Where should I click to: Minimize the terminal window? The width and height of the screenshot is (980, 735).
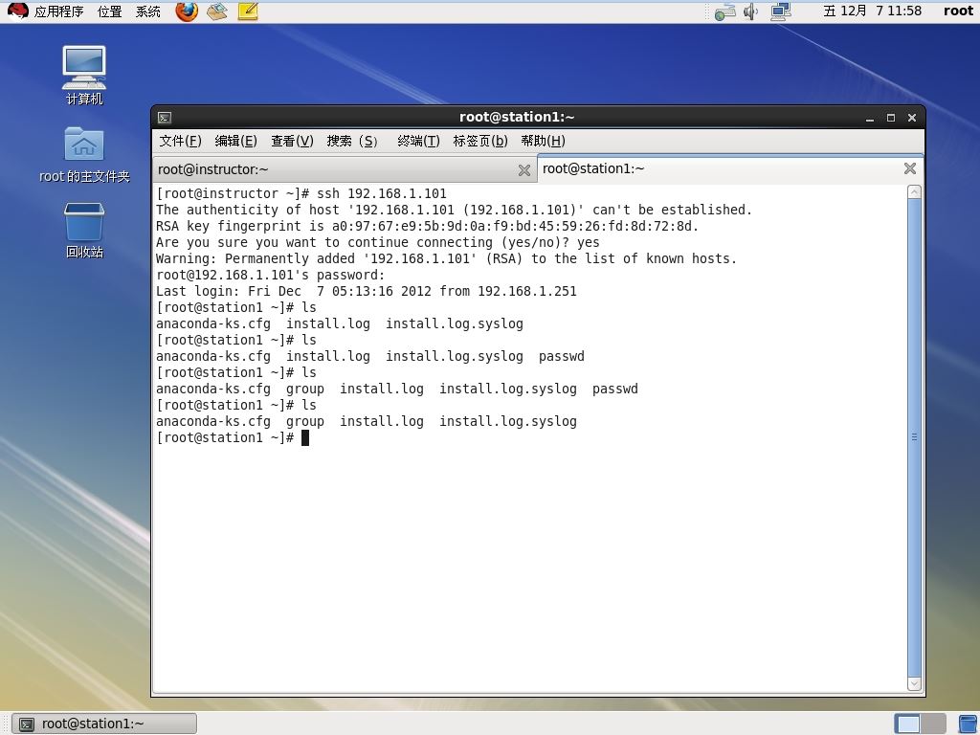coord(869,118)
